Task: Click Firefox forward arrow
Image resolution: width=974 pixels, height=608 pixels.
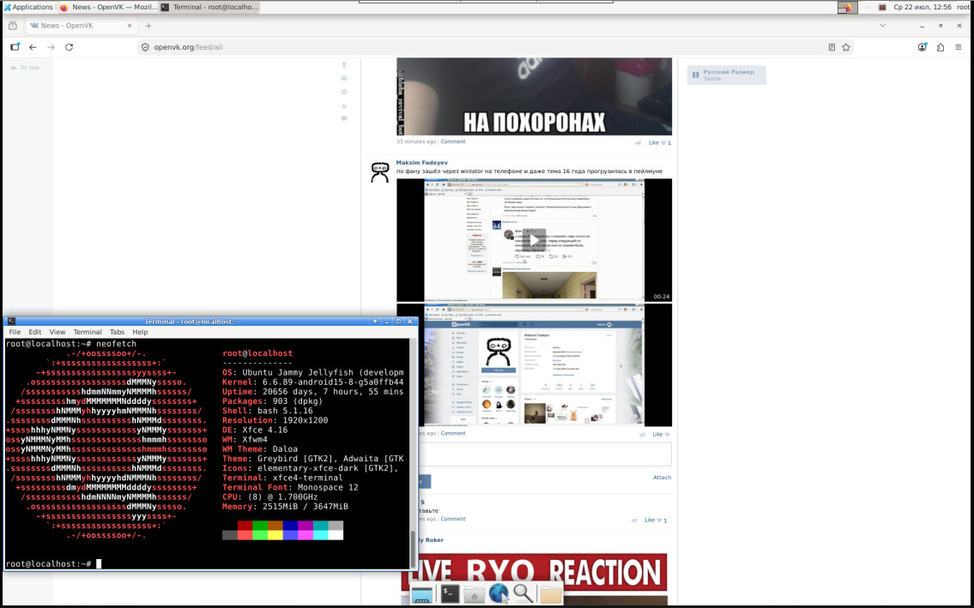Action: [x=51, y=47]
